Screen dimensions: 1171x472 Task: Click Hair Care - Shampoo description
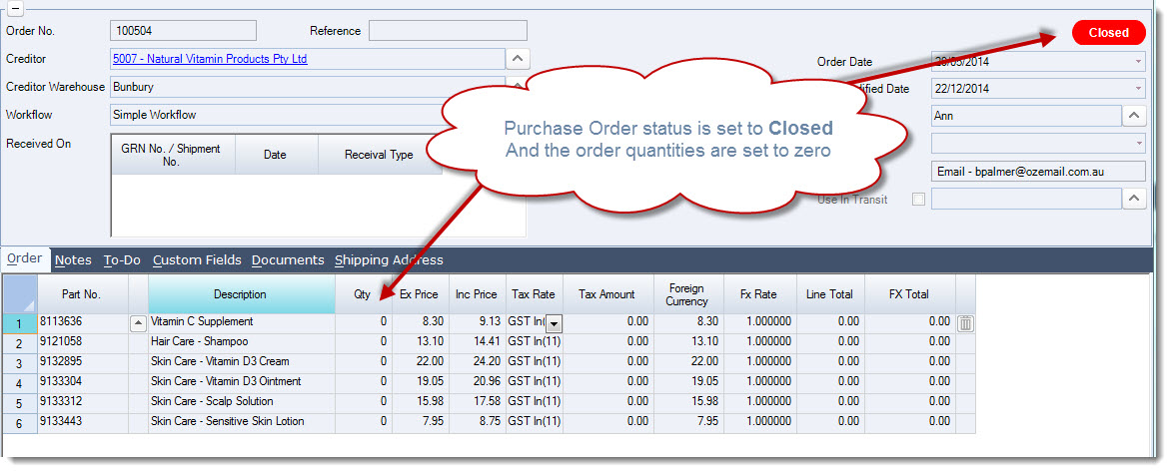click(241, 341)
